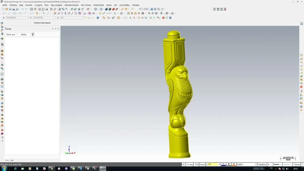
Task: Toggle 3D mode in status bar
Action: coord(183,164)
